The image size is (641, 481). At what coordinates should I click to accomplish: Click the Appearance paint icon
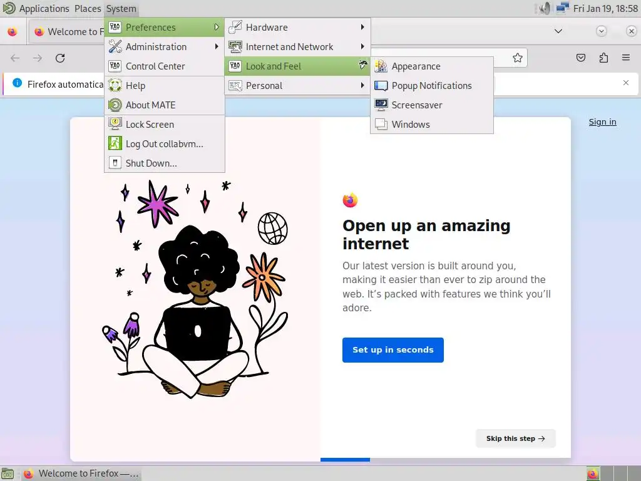click(x=381, y=66)
